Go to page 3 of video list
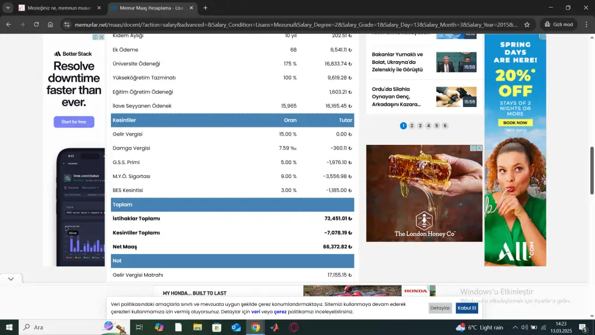Viewport: 595px width, 335px height. (420, 126)
